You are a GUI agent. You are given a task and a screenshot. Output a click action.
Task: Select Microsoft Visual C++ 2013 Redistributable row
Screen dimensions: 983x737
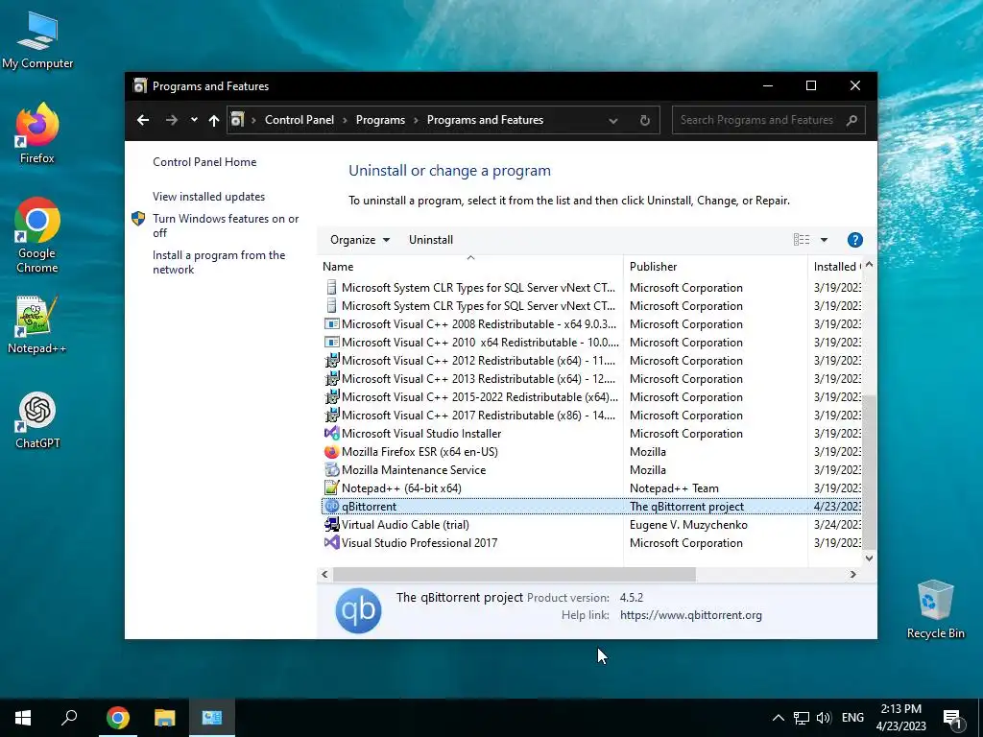591,379
